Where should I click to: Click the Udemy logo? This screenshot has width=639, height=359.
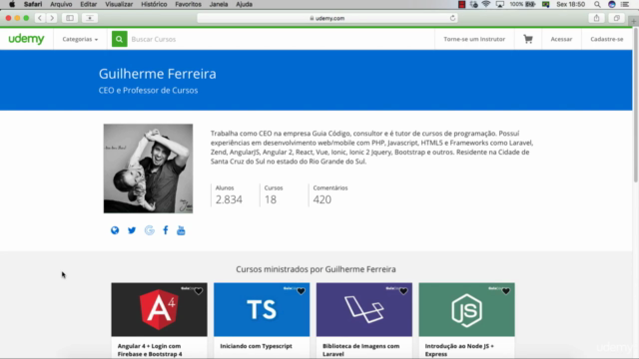point(27,39)
